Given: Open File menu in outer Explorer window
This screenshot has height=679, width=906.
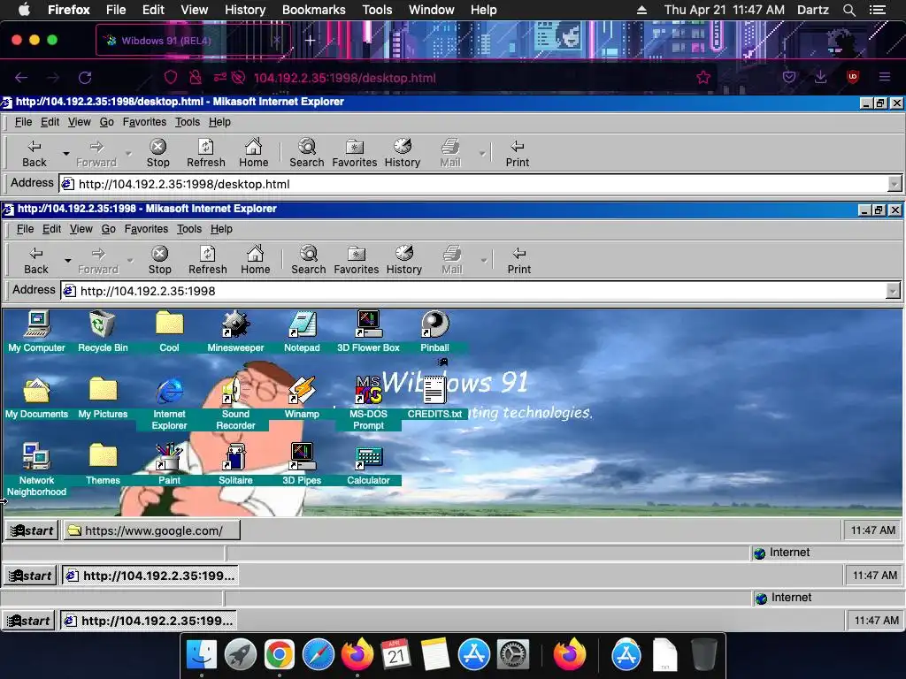Looking at the screenshot, I should [x=23, y=122].
